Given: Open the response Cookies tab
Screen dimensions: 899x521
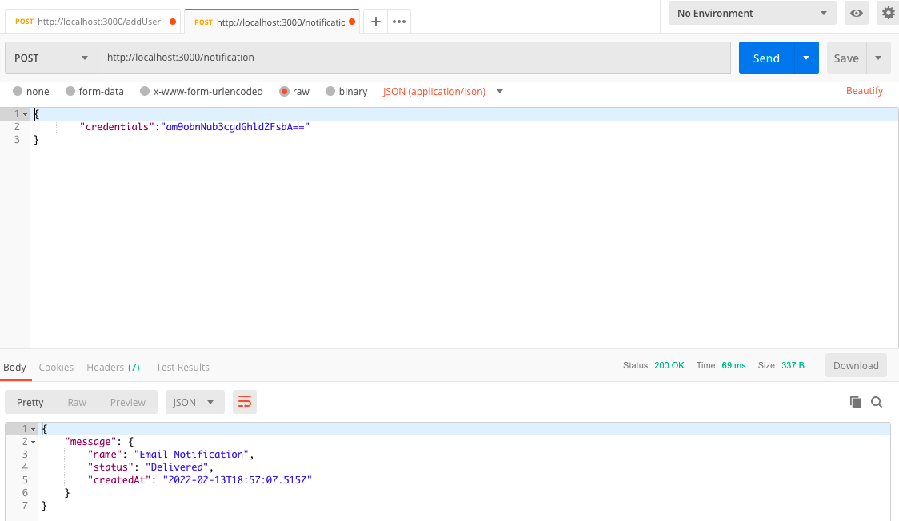Looking at the screenshot, I should [x=56, y=367].
